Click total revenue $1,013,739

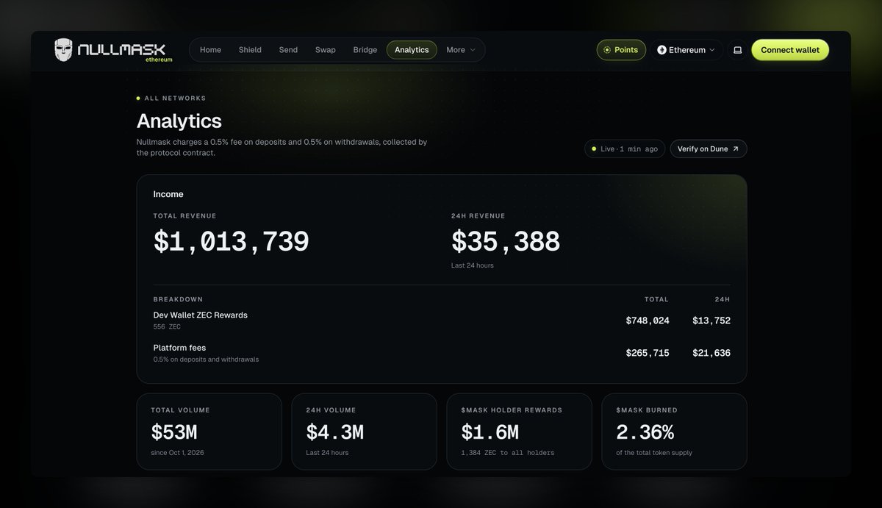tap(232, 242)
